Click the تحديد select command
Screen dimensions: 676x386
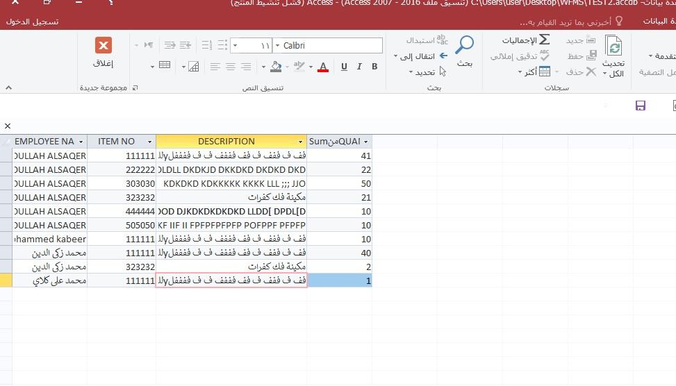coord(428,72)
